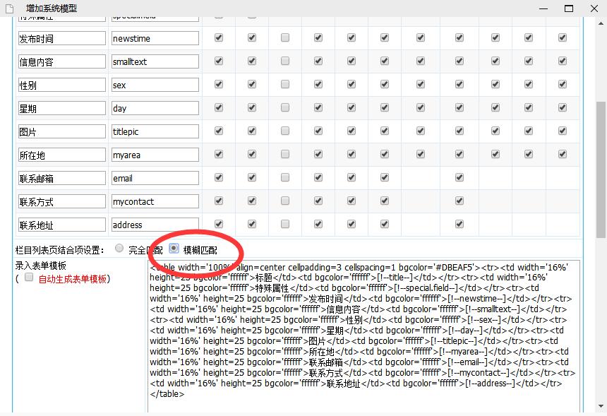Uncheck the rightmost checkbox in the myarea row

(x=563, y=155)
